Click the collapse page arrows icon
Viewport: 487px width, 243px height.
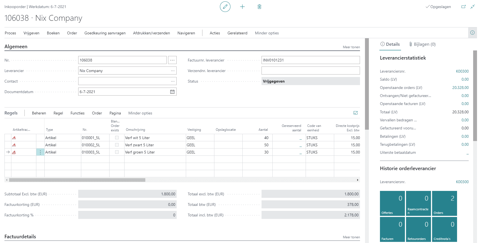click(x=473, y=7)
